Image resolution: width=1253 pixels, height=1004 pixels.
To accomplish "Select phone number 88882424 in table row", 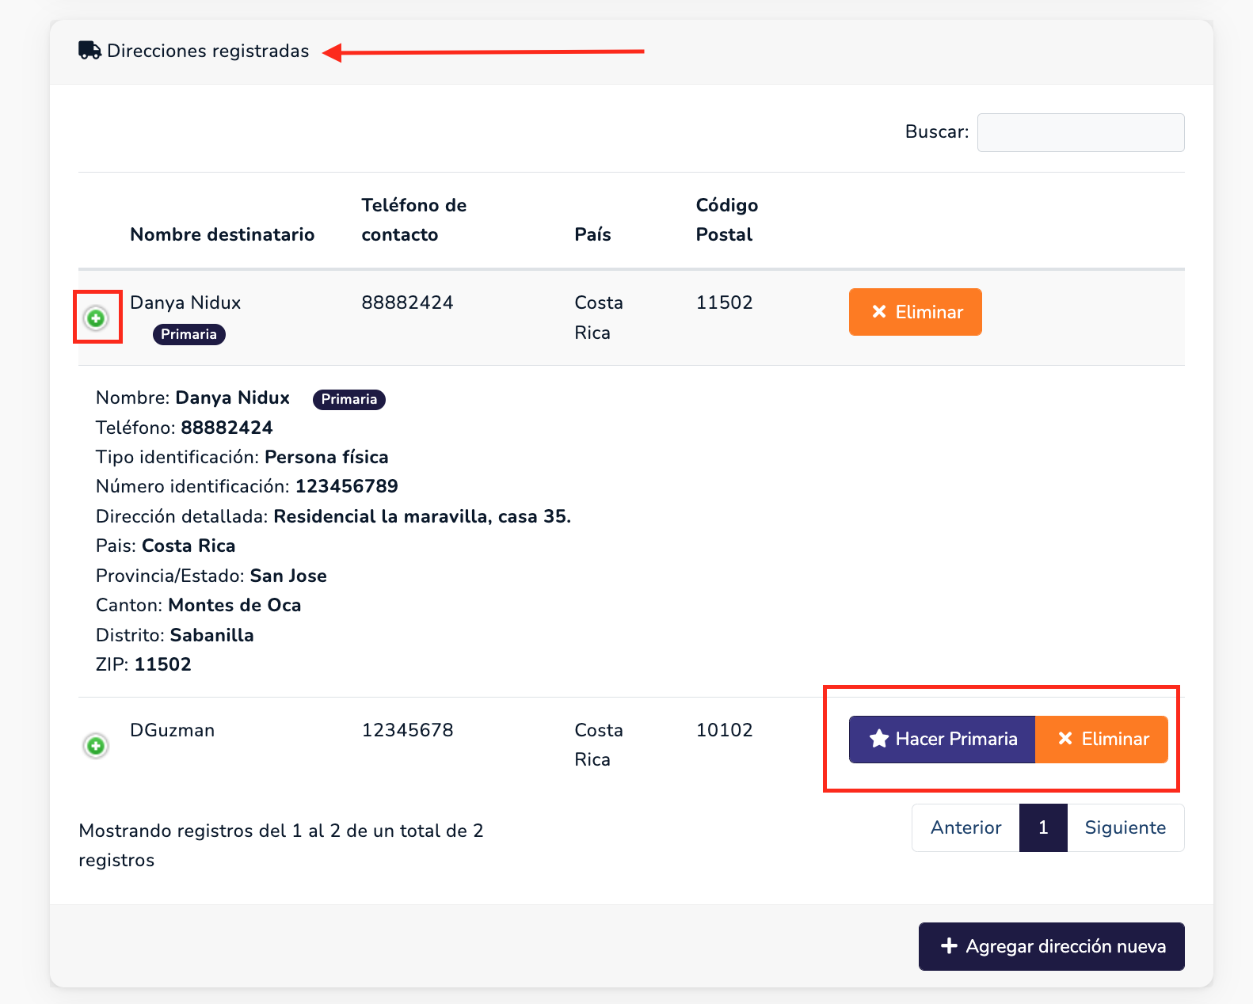I will point(407,302).
